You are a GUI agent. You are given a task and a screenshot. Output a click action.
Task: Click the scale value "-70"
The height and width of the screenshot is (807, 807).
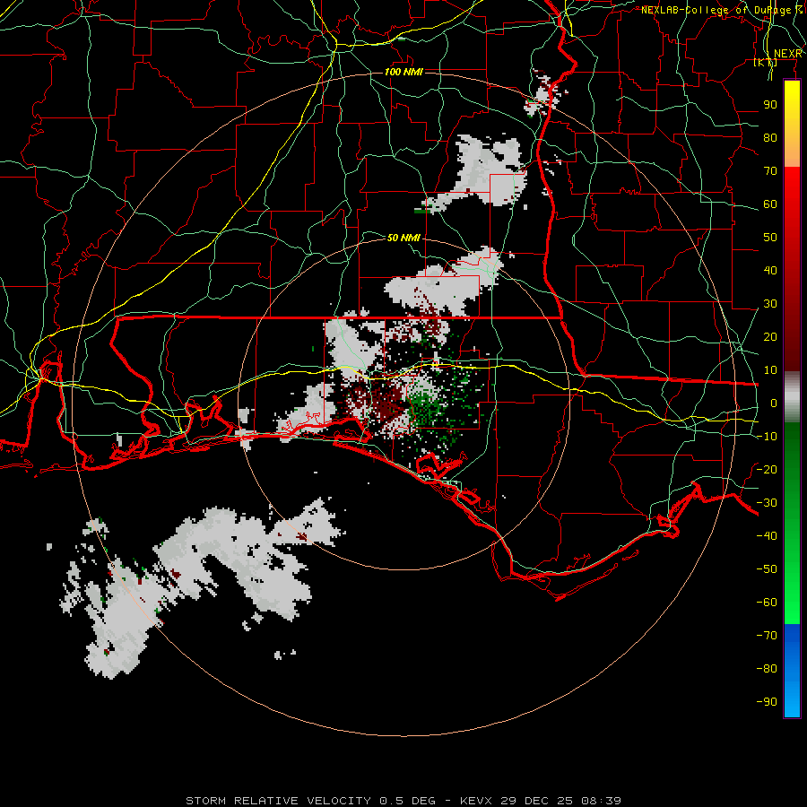click(x=767, y=636)
